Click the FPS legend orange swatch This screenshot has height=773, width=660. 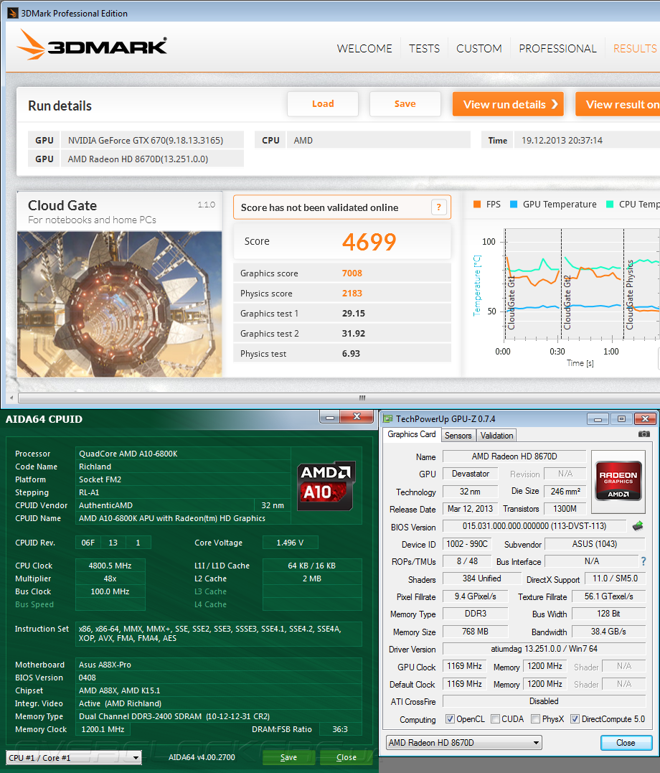click(476, 204)
